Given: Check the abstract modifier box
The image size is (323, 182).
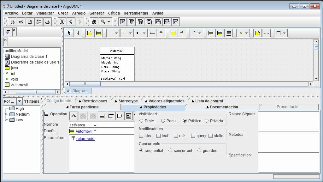Looking at the screenshot, I should pos(141,136).
